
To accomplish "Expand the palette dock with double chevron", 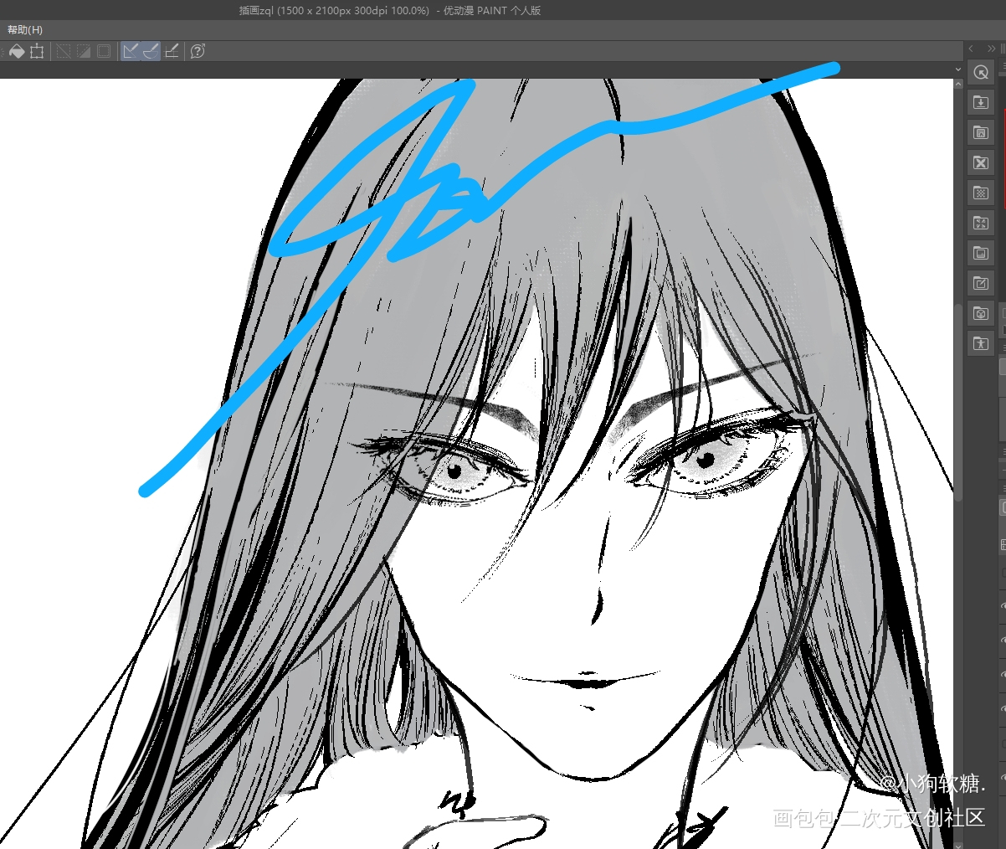I will click(x=992, y=49).
